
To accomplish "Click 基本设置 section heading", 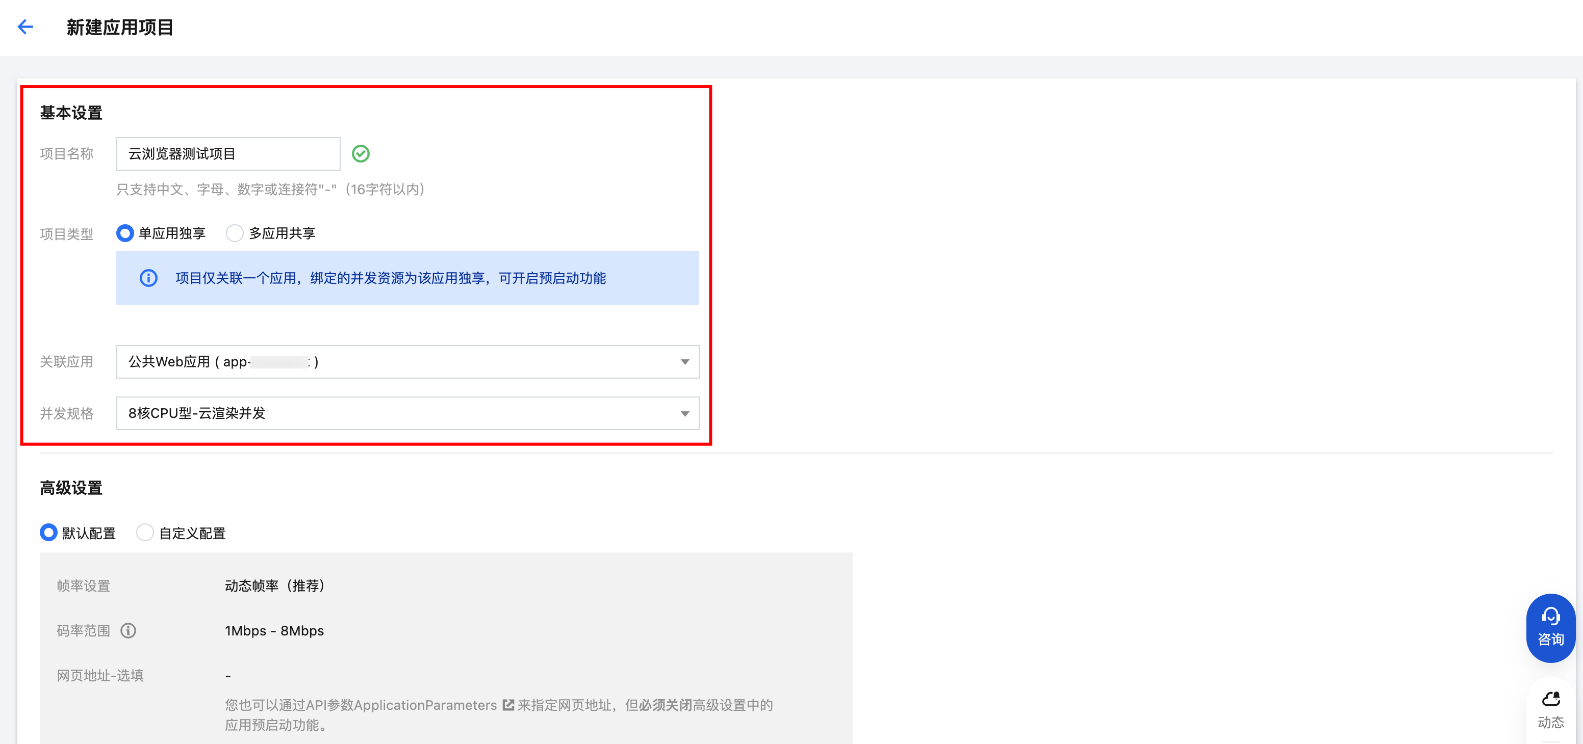I will [x=71, y=113].
